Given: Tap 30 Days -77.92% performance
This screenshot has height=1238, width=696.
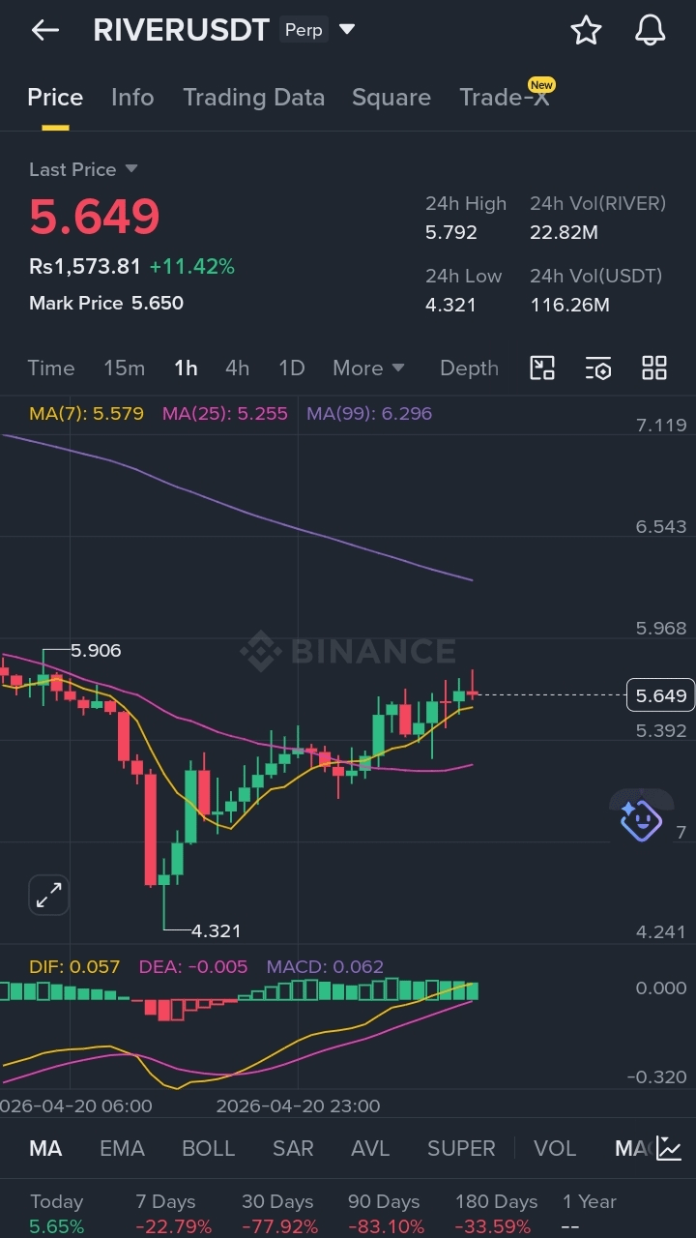Looking at the screenshot, I should [279, 1214].
